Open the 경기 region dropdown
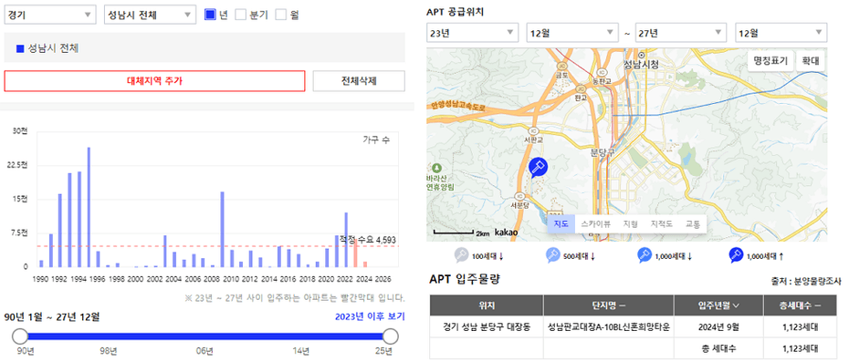The height and width of the screenshot is (362, 849). [50, 16]
